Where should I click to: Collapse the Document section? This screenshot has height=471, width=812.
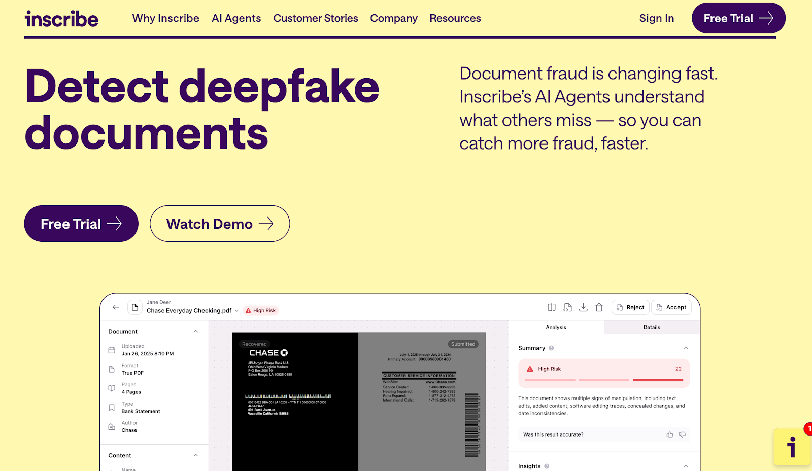[x=196, y=332]
